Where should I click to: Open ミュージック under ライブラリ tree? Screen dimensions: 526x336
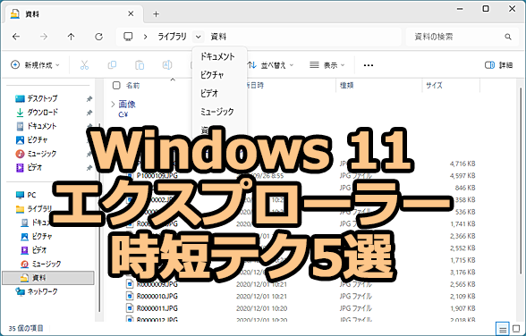(41, 264)
